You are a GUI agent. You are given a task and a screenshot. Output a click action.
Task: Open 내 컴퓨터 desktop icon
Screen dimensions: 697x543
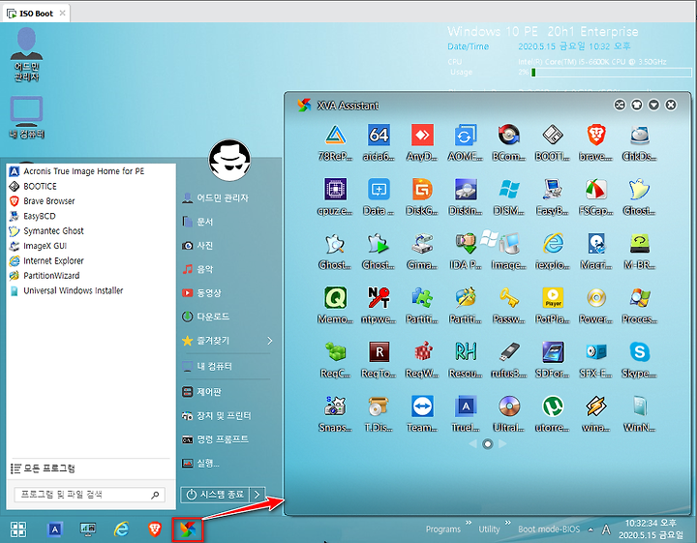[27, 118]
